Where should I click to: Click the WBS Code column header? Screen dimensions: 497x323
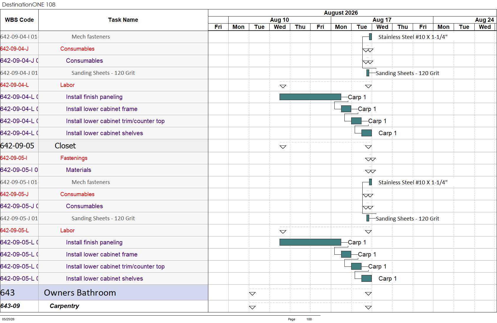(x=19, y=20)
